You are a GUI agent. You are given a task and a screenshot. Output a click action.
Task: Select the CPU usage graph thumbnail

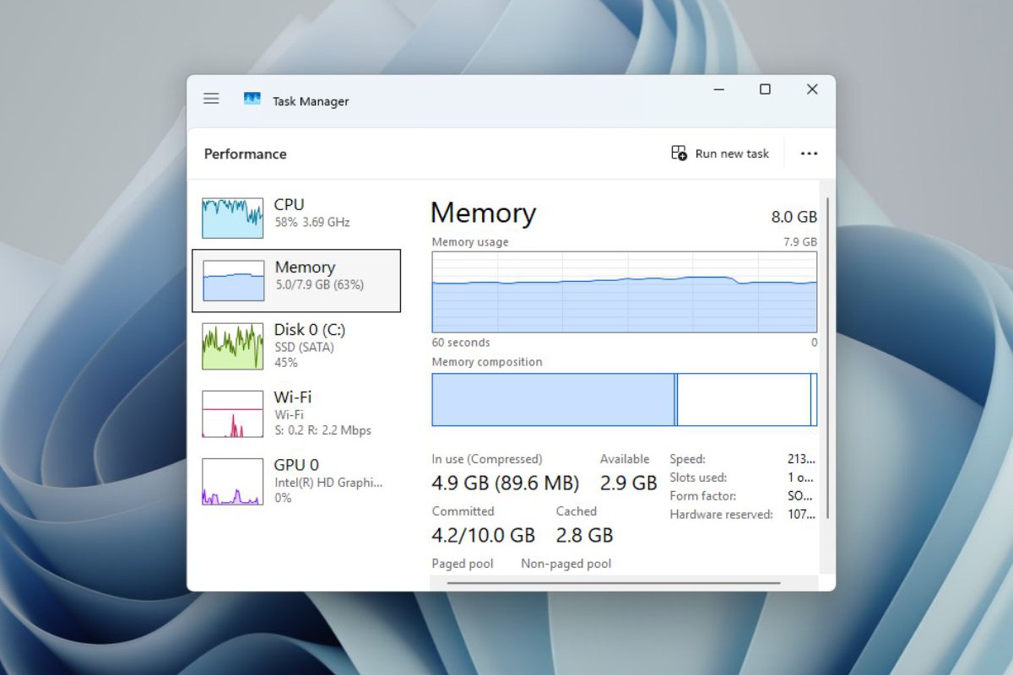(x=232, y=218)
